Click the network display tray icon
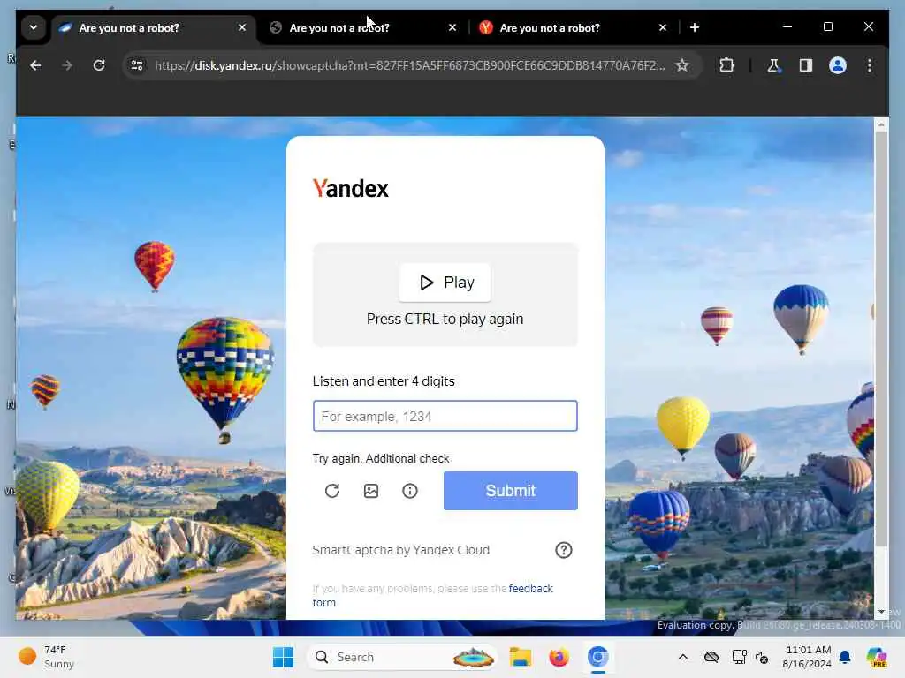The height and width of the screenshot is (678, 905). 739,657
